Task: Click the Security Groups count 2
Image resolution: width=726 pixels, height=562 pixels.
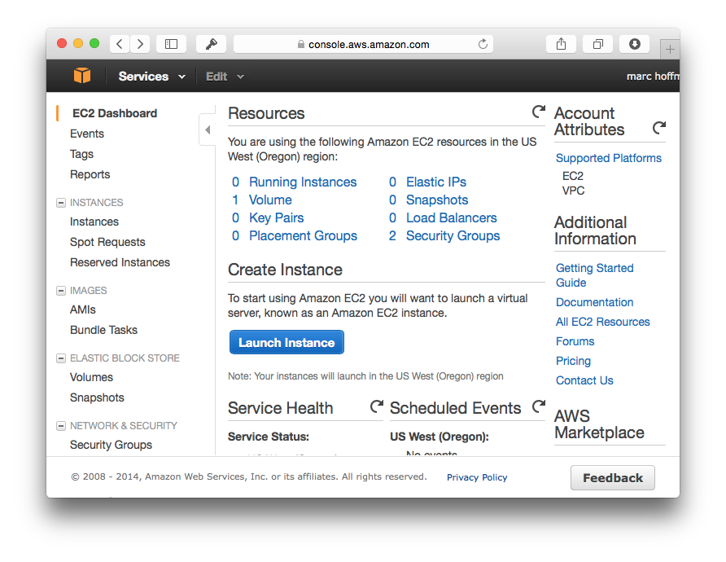Action: coord(392,236)
